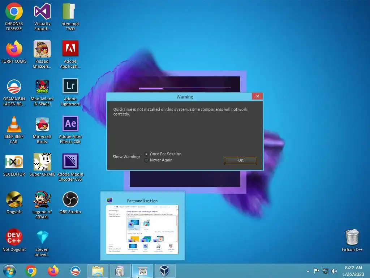Open the File Explorer taskbar button
The width and height of the screenshot is (370, 278).
tap(98, 271)
